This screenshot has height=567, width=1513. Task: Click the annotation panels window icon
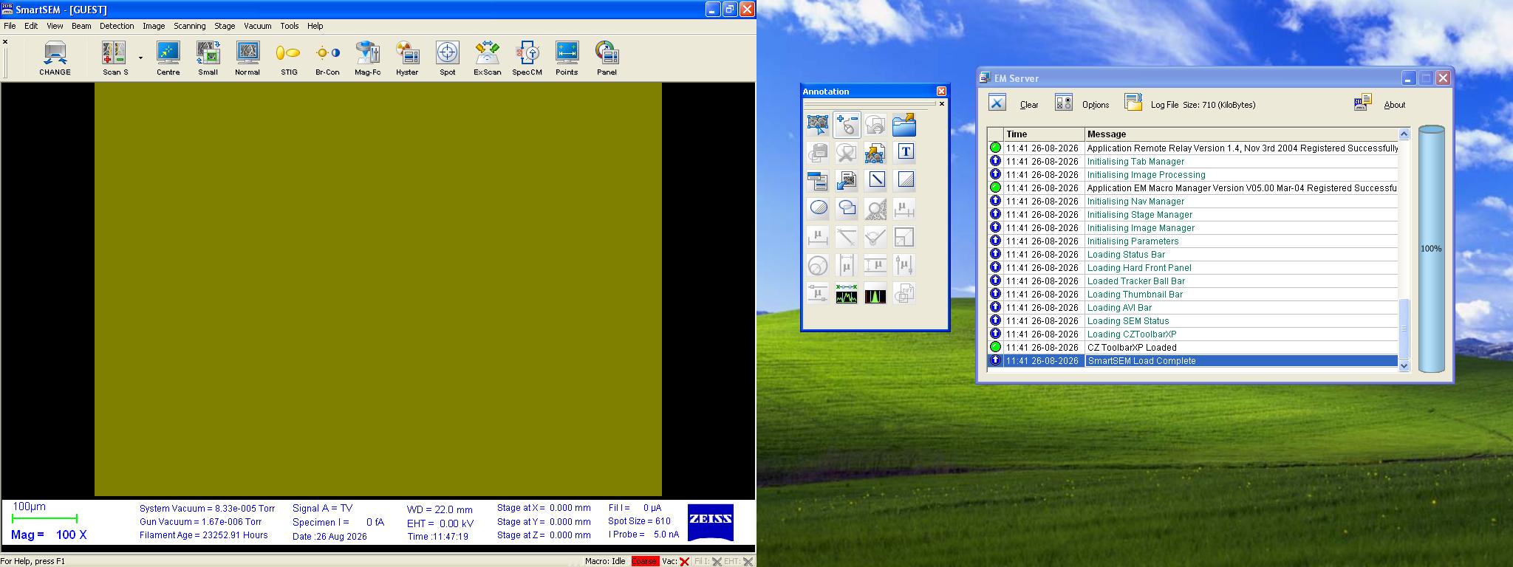point(818,180)
